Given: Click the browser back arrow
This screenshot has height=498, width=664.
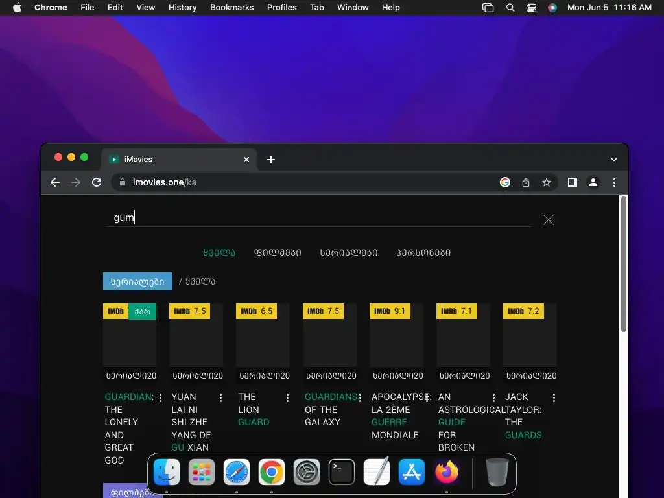Looking at the screenshot, I should coord(55,182).
